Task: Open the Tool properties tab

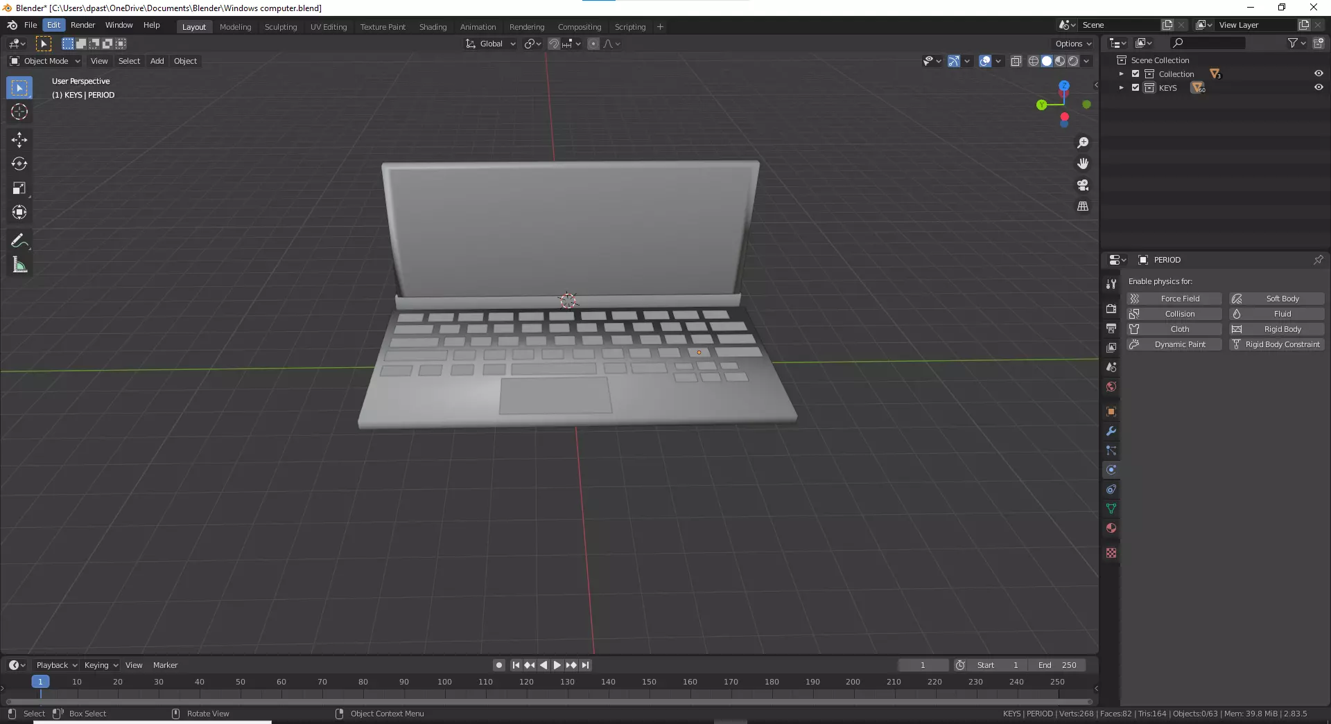Action: (x=1111, y=284)
